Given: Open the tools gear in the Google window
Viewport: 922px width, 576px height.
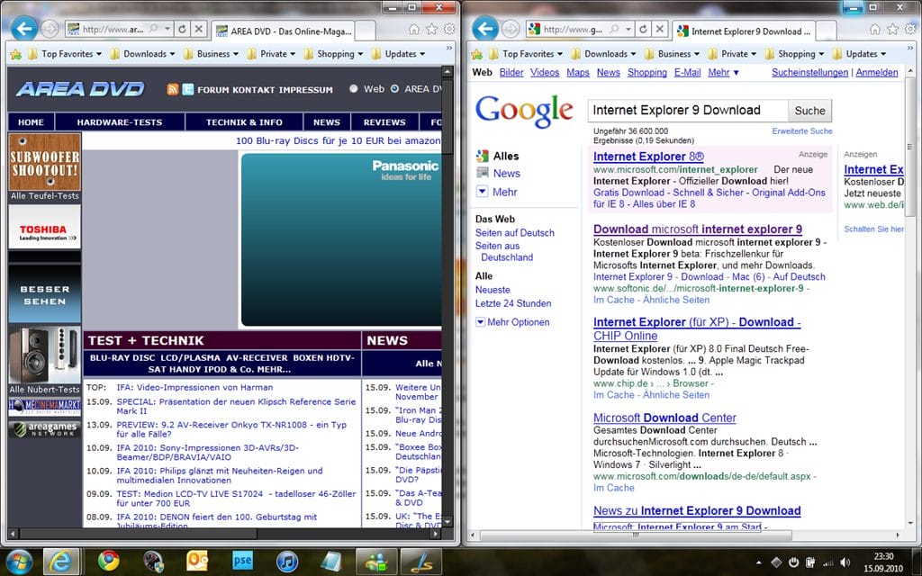Looking at the screenshot, I should (909, 30).
